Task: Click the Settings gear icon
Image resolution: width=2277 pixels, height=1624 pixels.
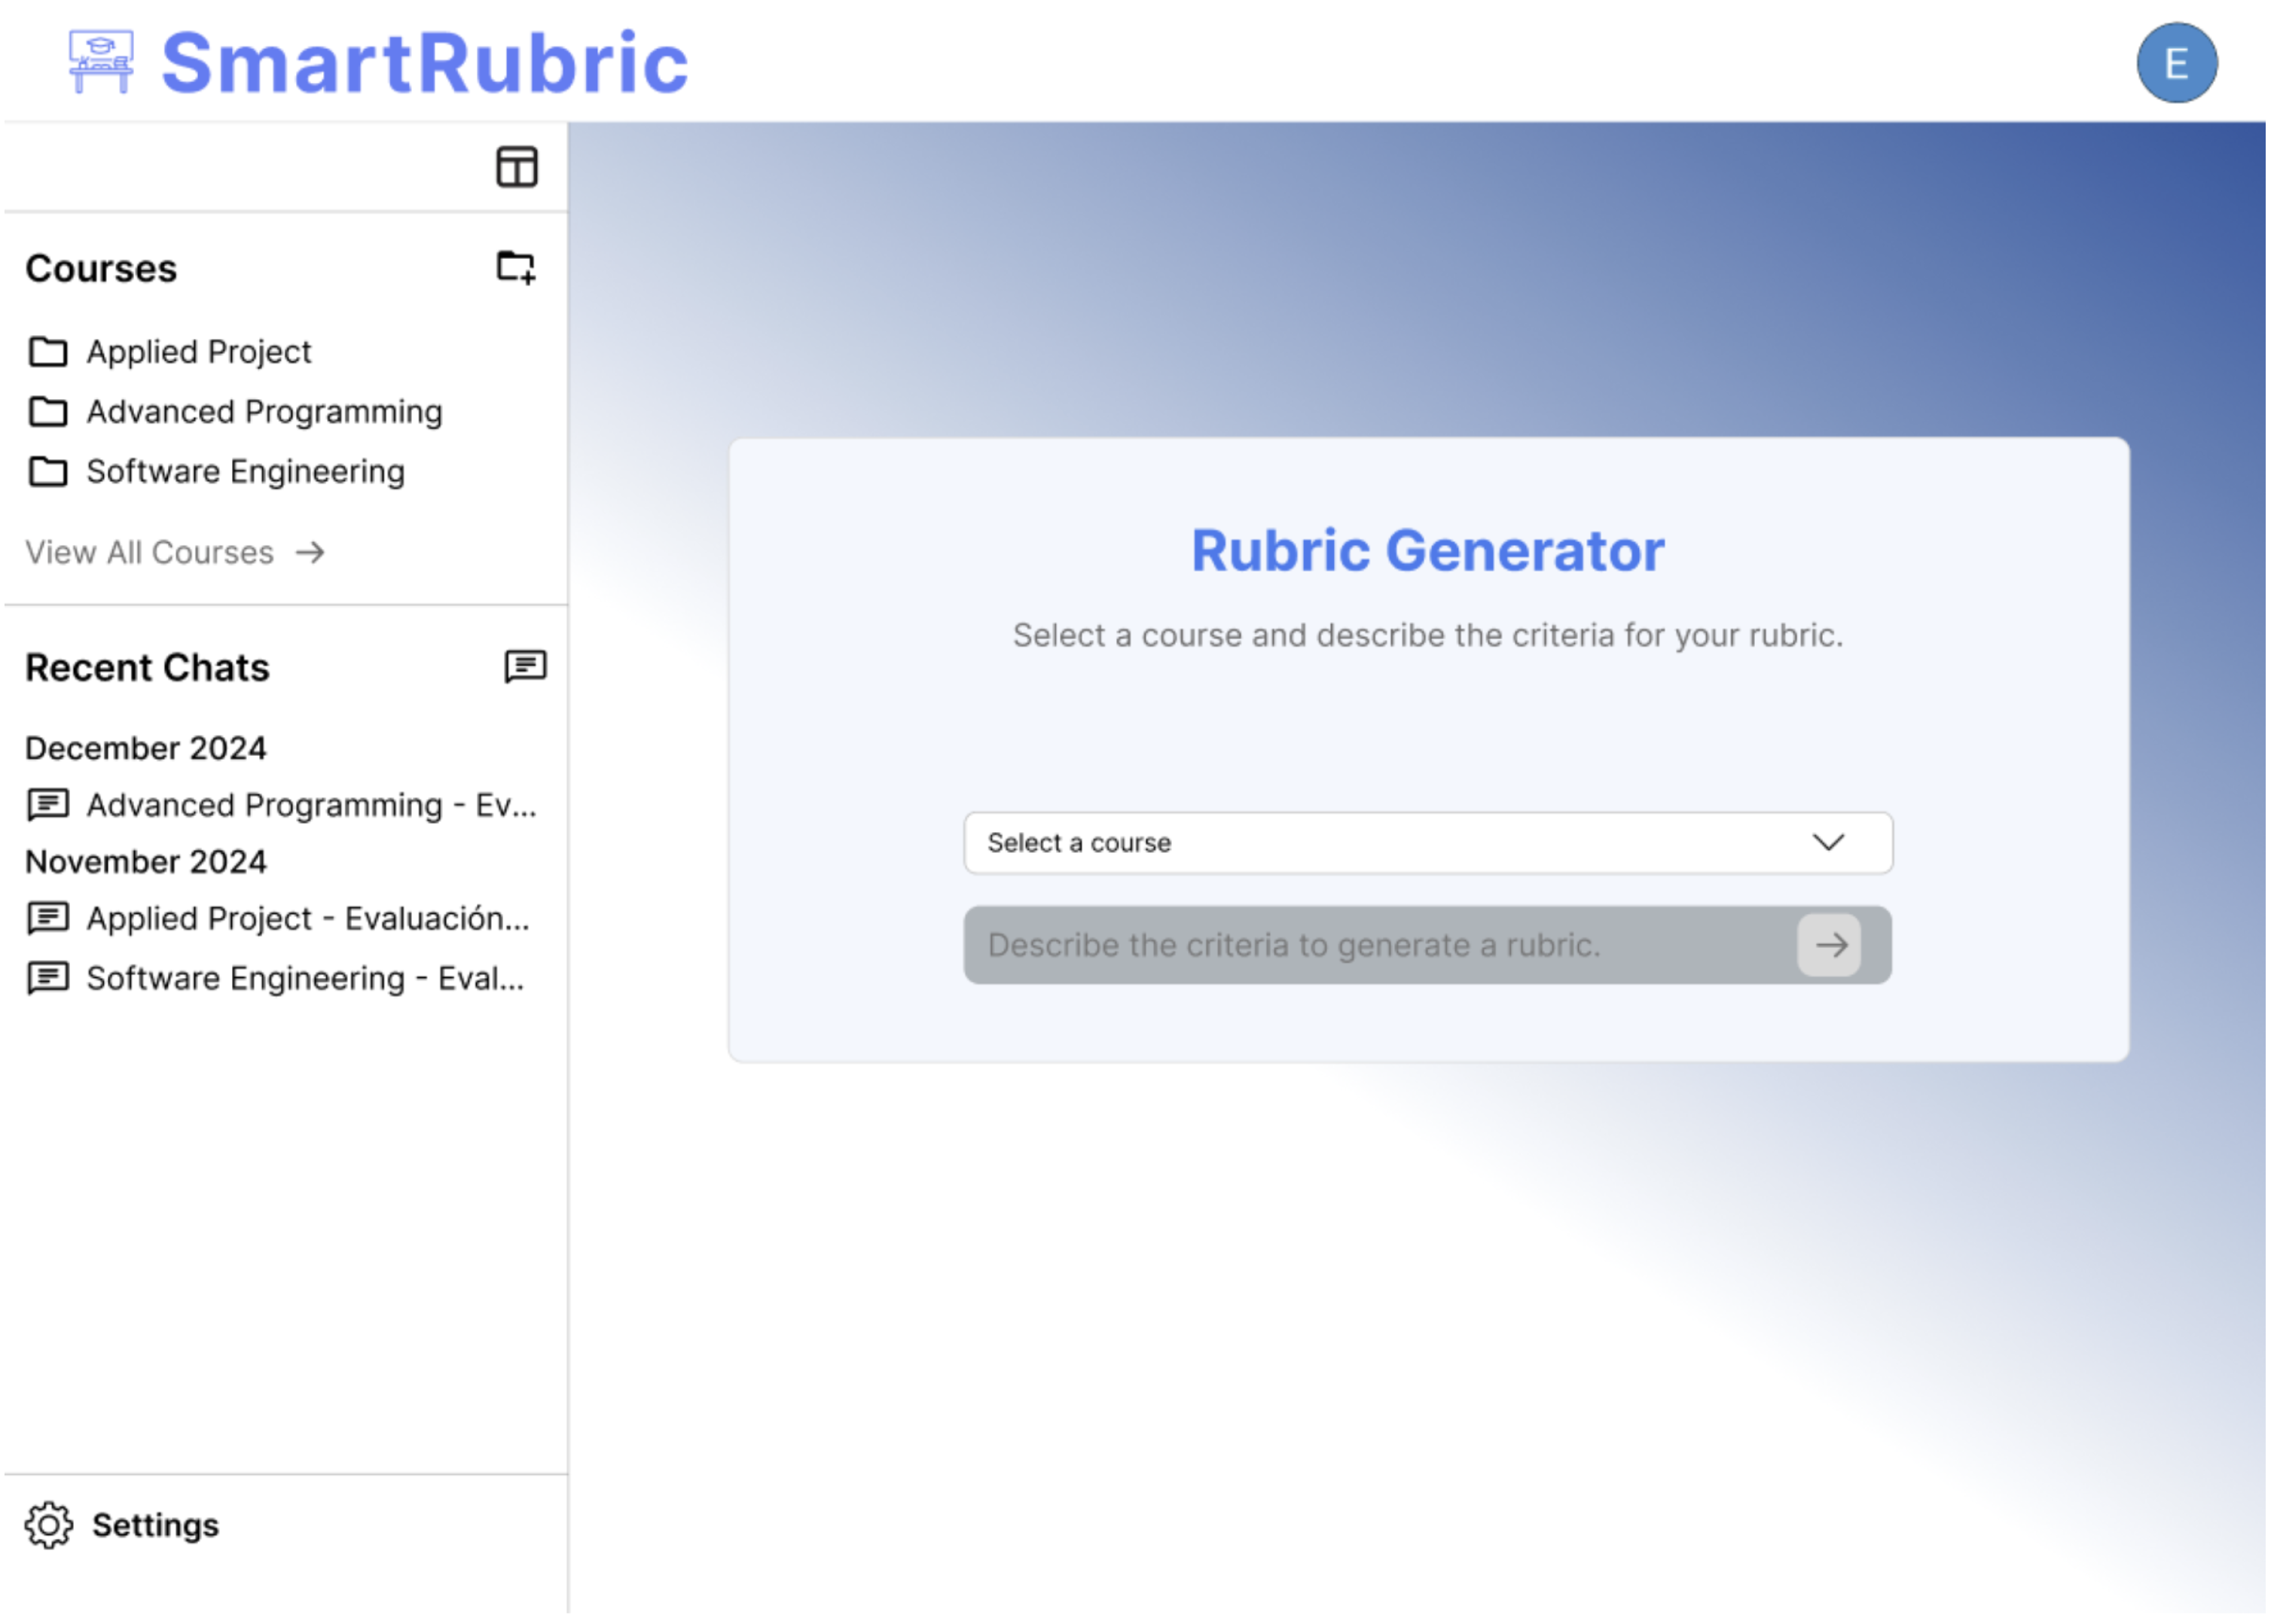Action: [x=49, y=1525]
